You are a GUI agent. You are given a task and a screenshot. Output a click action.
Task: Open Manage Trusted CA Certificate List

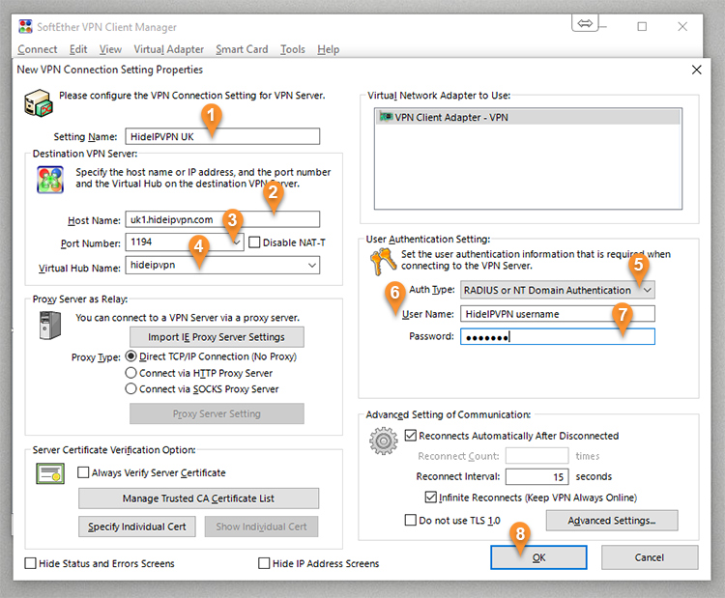click(x=198, y=498)
